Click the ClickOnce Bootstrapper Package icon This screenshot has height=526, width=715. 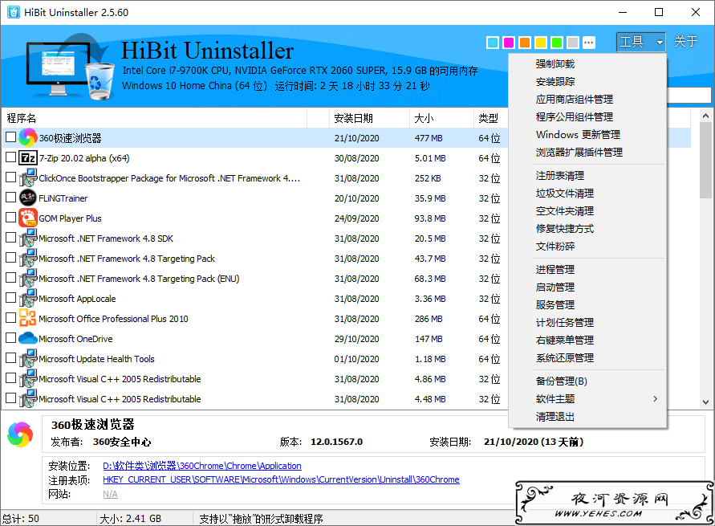[x=28, y=178]
